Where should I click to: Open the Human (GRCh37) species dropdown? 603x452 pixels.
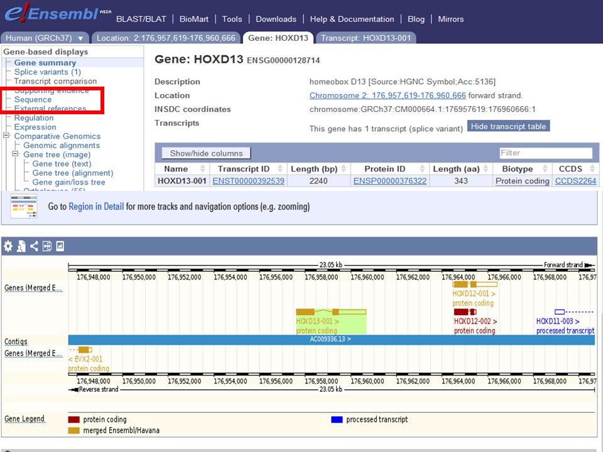coord(45,38)
